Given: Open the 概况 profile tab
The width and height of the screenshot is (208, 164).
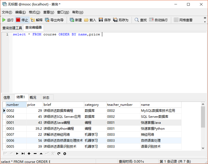Looking at the screenshot, I should click(x=33, y=98).
